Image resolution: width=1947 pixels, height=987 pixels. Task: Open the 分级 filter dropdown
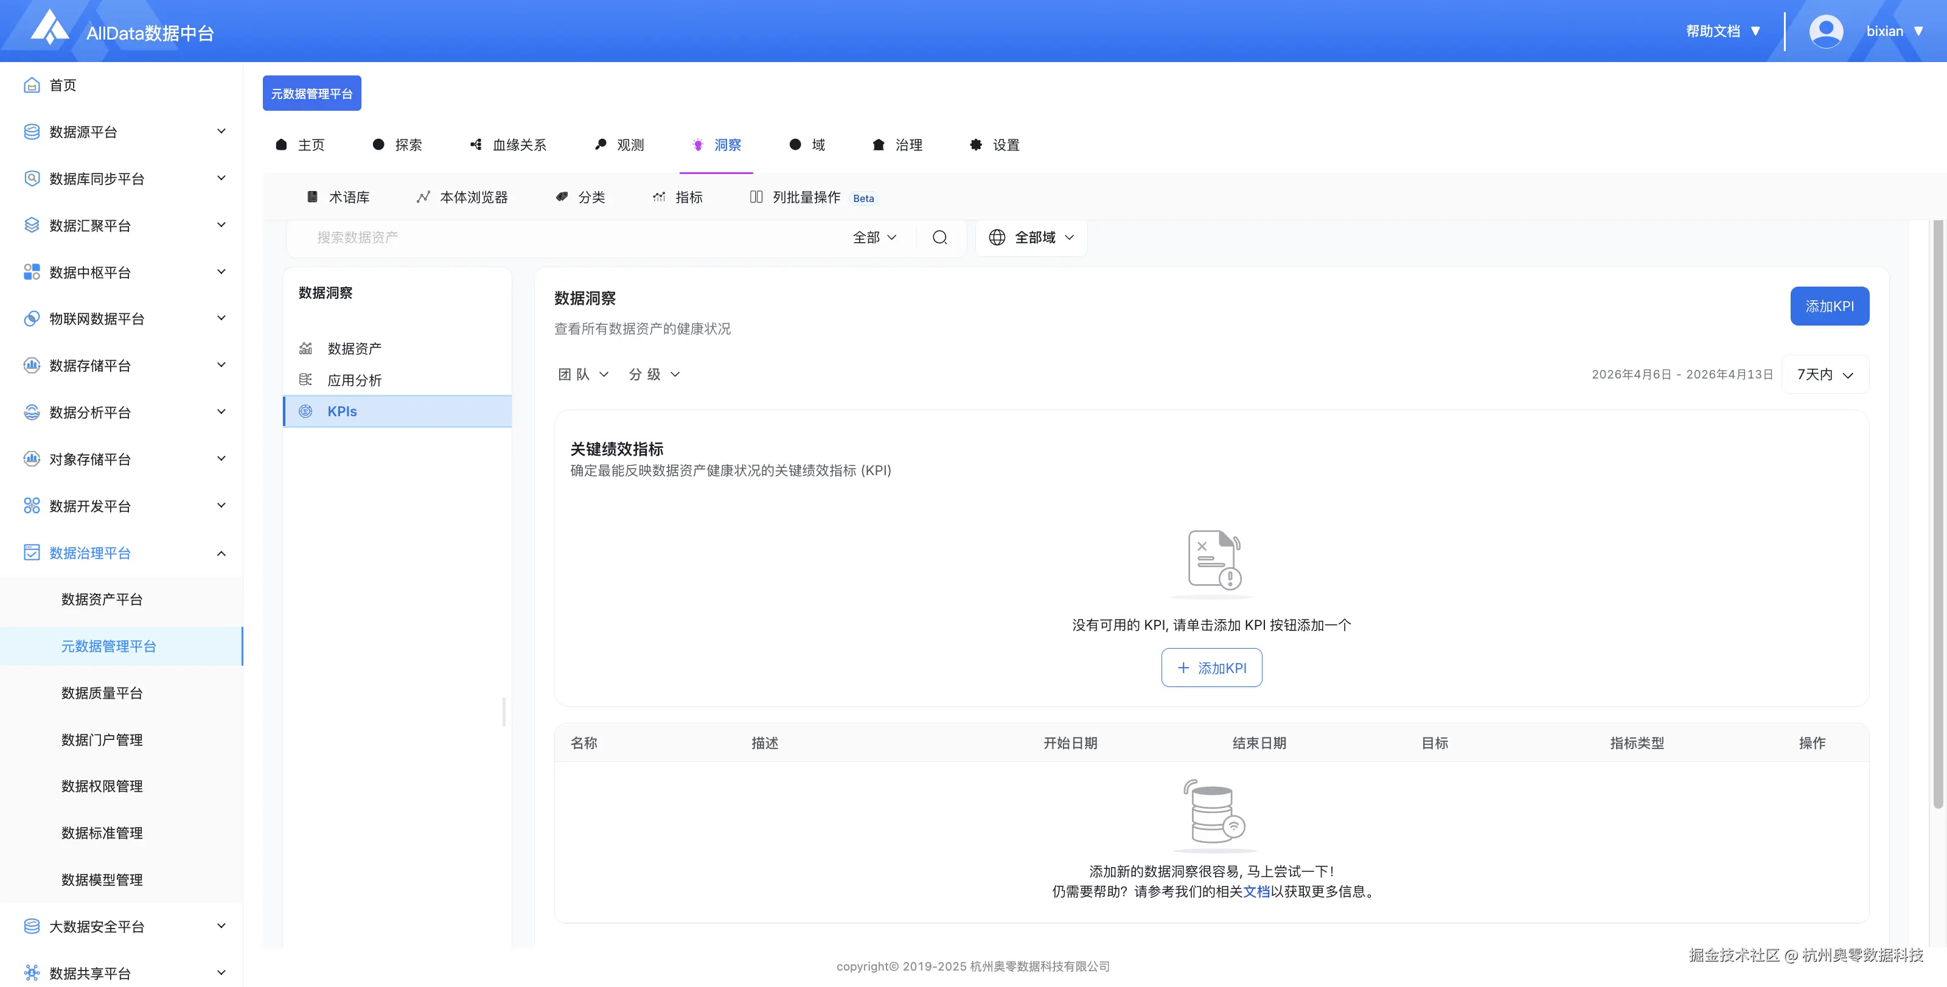(654, 375)
